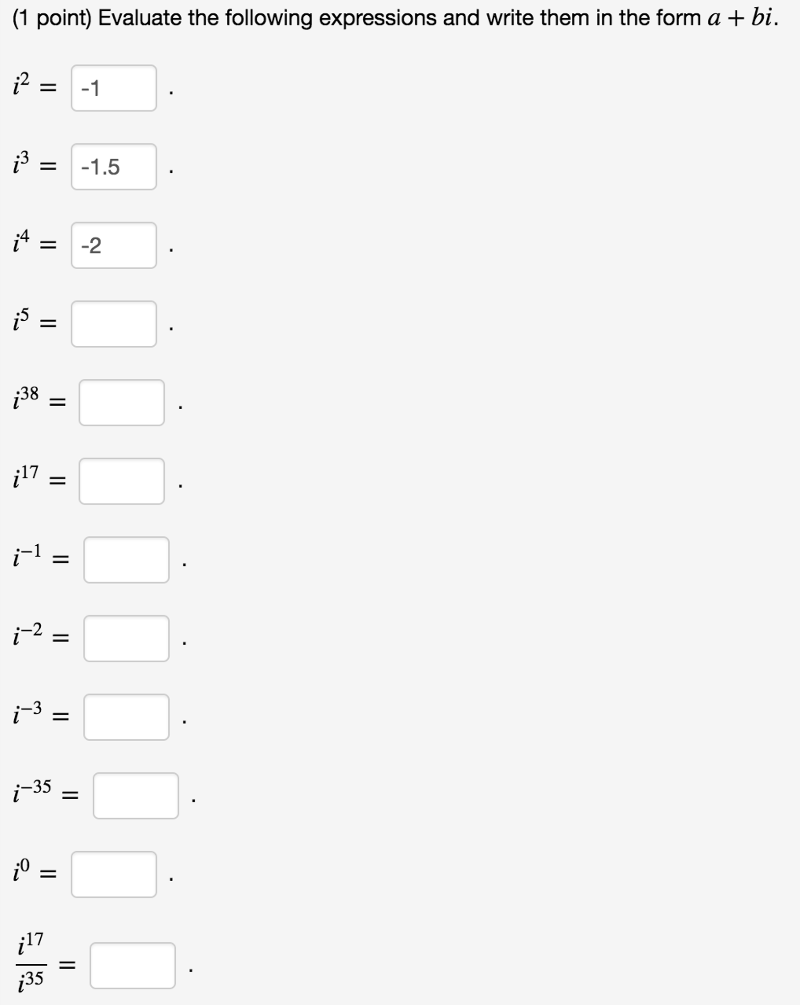This screenshot has height=1005, width=800.
Task: Click the i² expression label
Action: click(22, 84)
